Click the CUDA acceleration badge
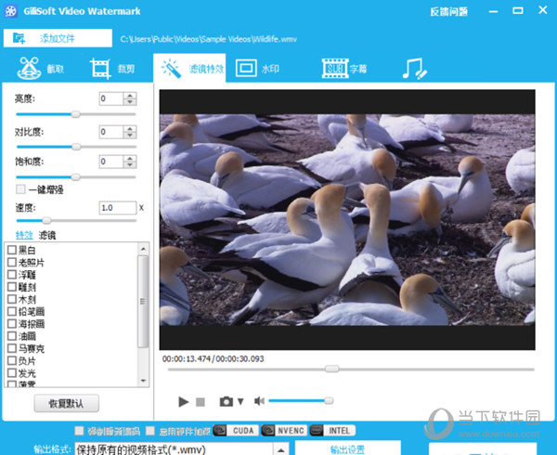557x455 pixels. pos(236,431)
